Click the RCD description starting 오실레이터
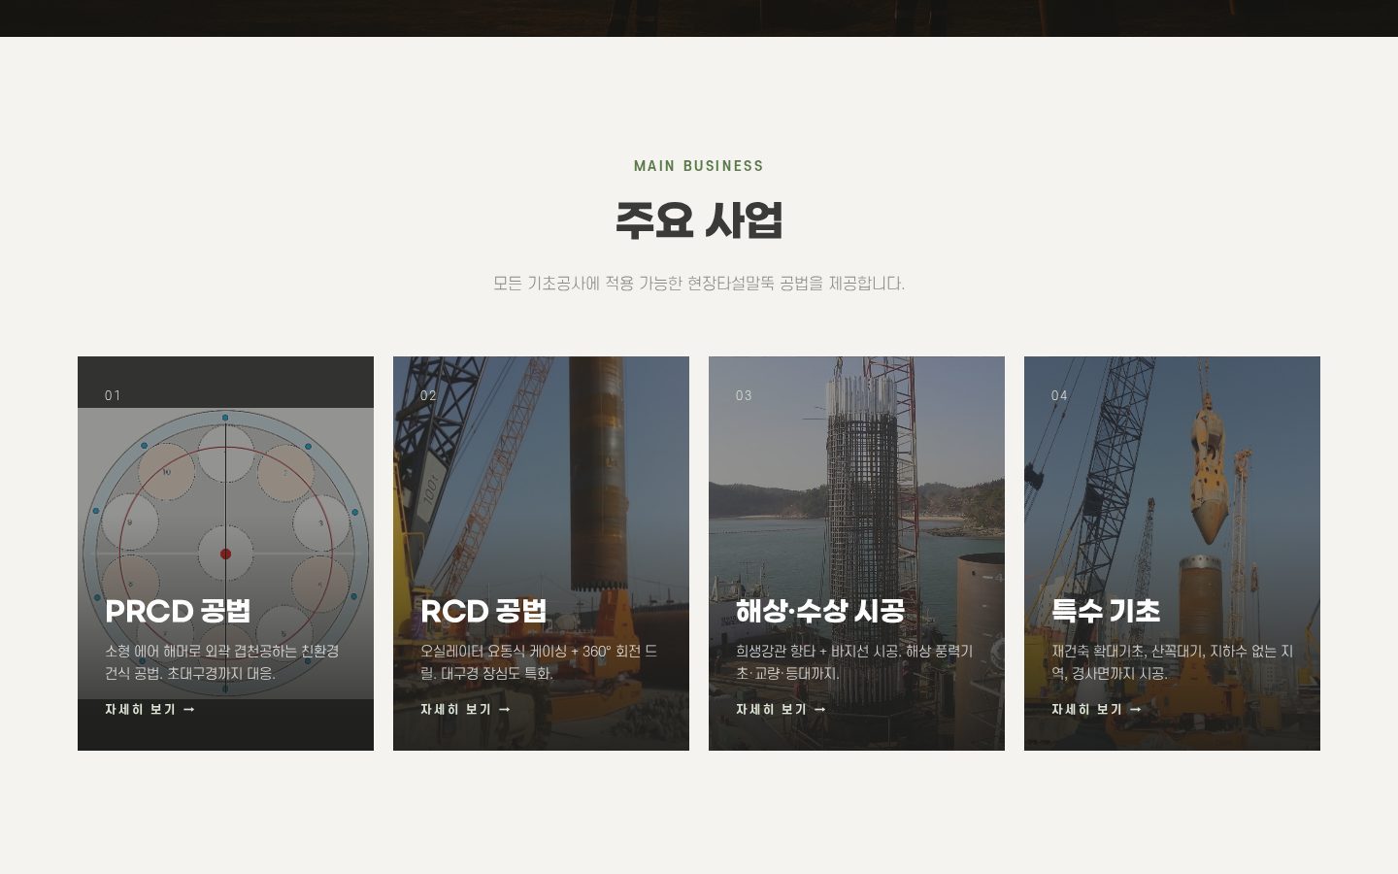Viewport: 1398px width, 874px height. (539, 662)
